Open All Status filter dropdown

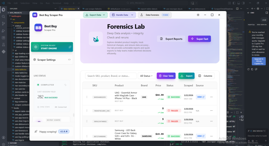click(x=146, y=76)
